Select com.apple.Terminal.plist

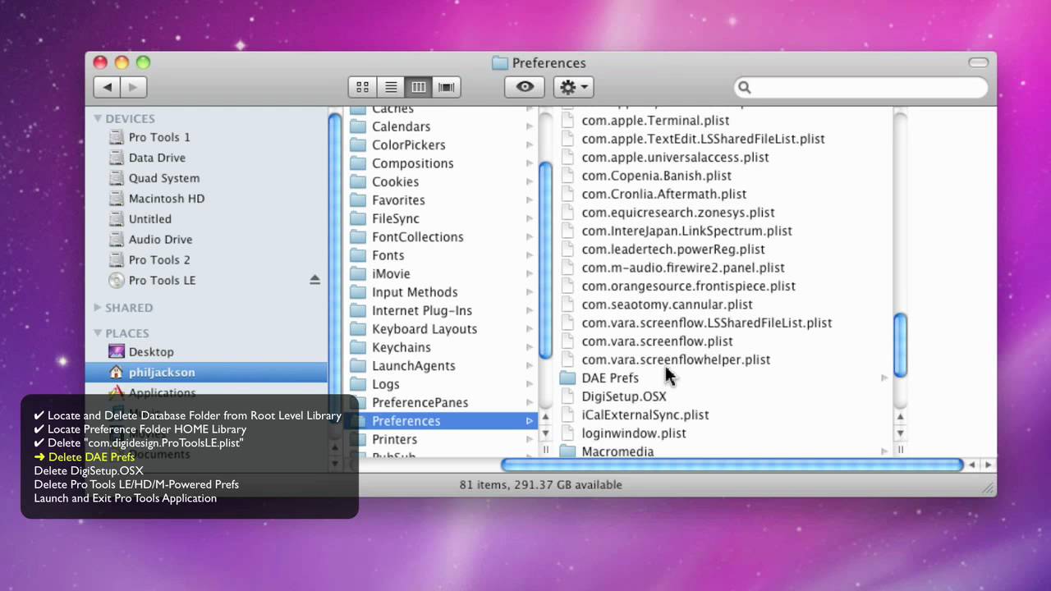654,121
